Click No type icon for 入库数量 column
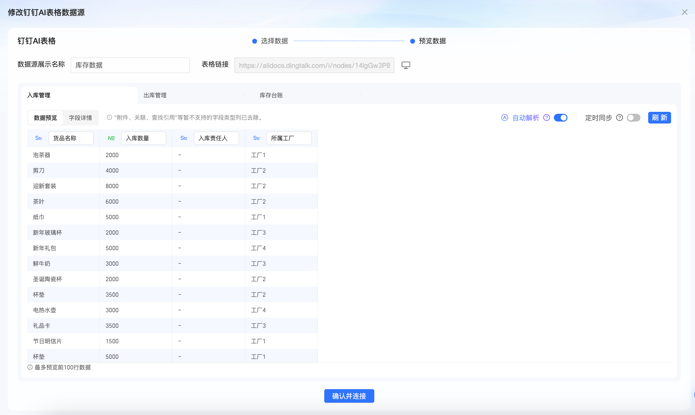The width and height of the screenshot is (695, 415). click(111, 138)
